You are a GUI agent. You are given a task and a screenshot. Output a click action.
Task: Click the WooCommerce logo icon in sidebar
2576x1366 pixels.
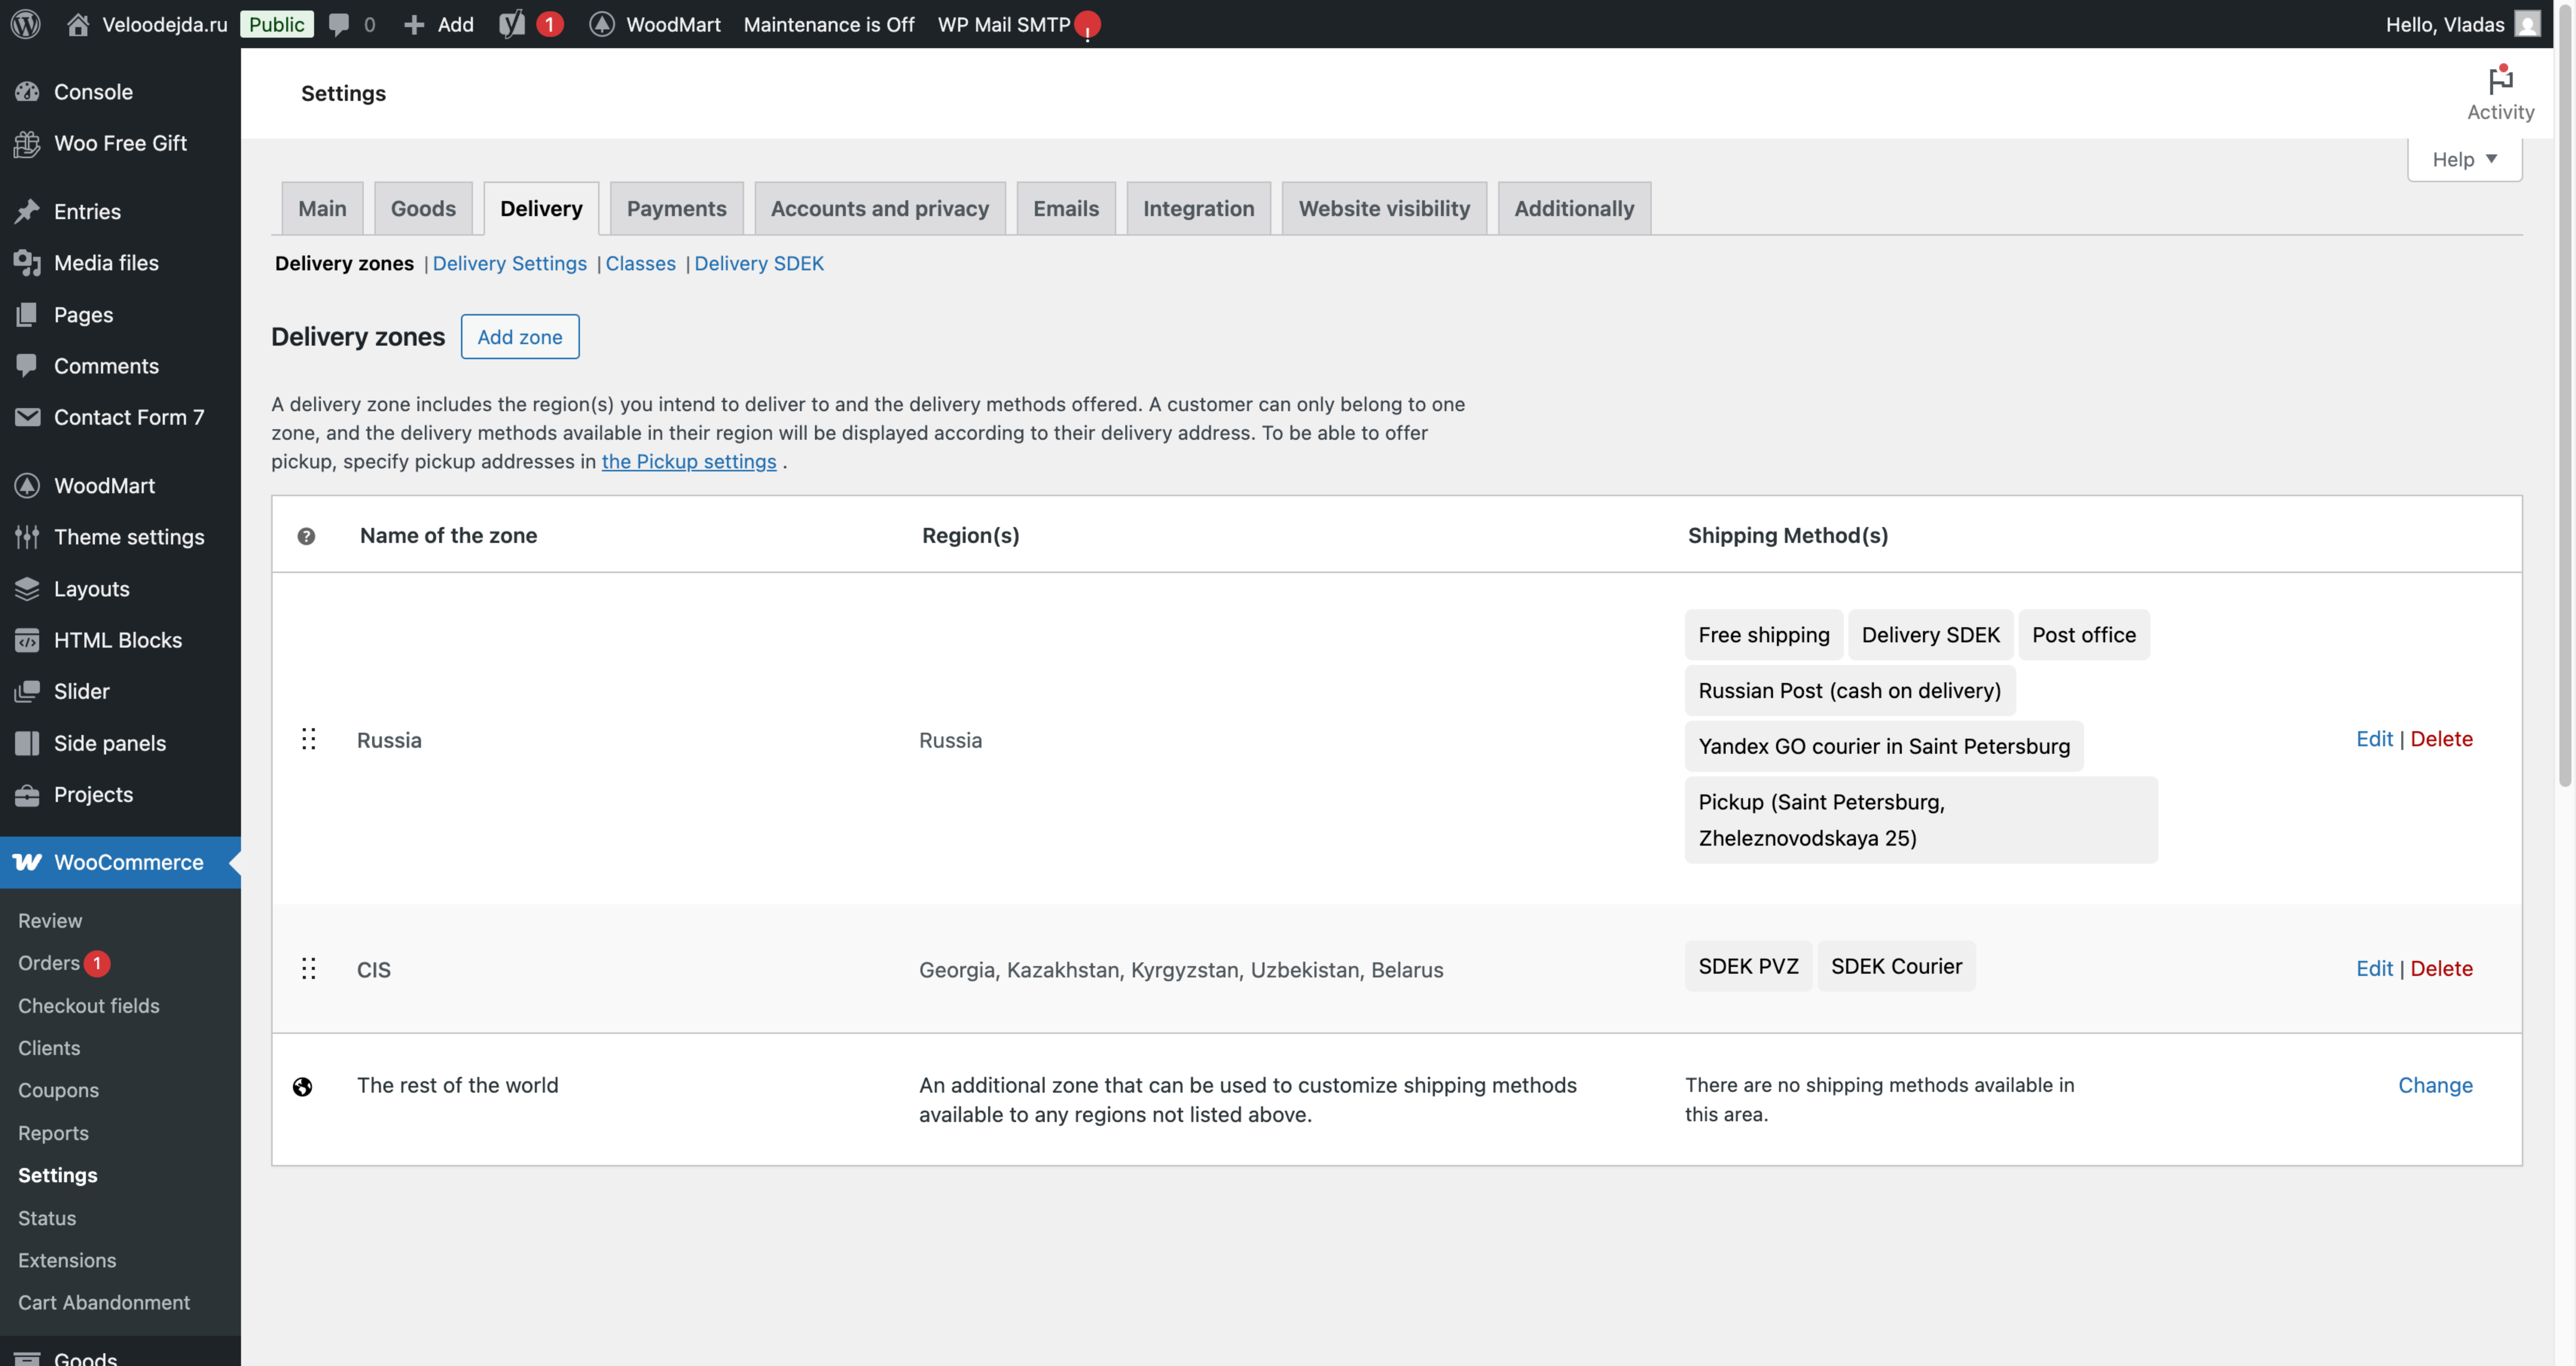click(27, 862)
